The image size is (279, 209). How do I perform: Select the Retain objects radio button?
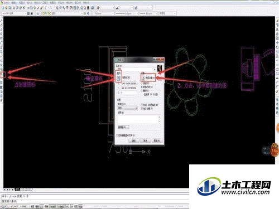click(x=142, y=84)
